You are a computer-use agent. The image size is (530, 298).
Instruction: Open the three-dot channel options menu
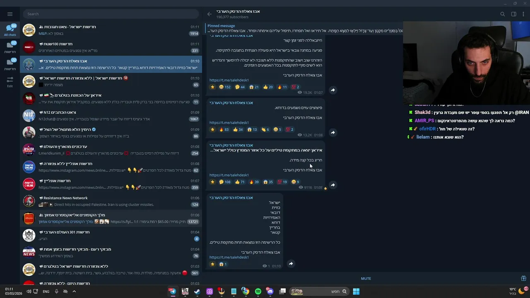pos(524,14)
